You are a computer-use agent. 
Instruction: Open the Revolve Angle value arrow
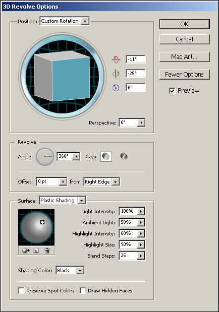[76, 156]
